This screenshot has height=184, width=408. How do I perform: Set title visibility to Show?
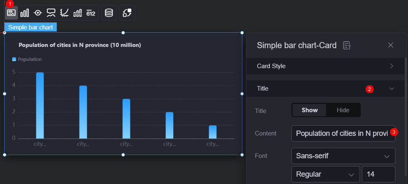(309, 110)
